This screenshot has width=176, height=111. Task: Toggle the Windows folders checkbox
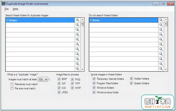tap(94, 88)
